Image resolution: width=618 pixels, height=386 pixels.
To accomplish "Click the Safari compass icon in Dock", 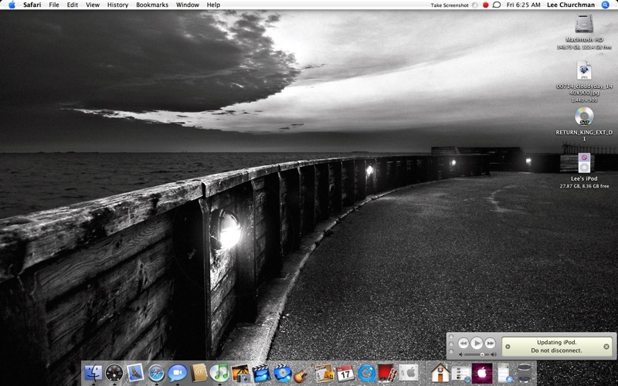I will tap(157, 373).
